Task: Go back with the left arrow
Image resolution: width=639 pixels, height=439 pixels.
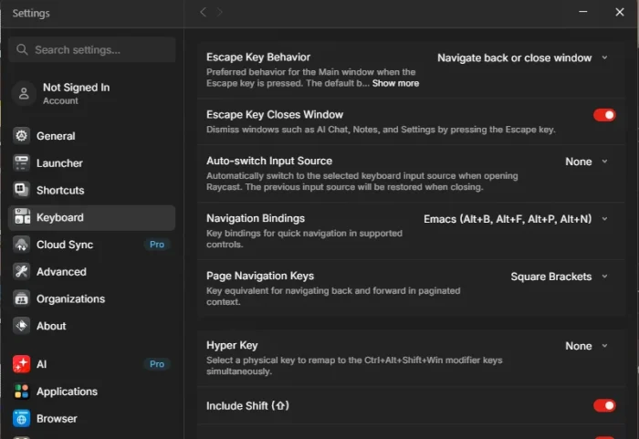Action: 203,12
